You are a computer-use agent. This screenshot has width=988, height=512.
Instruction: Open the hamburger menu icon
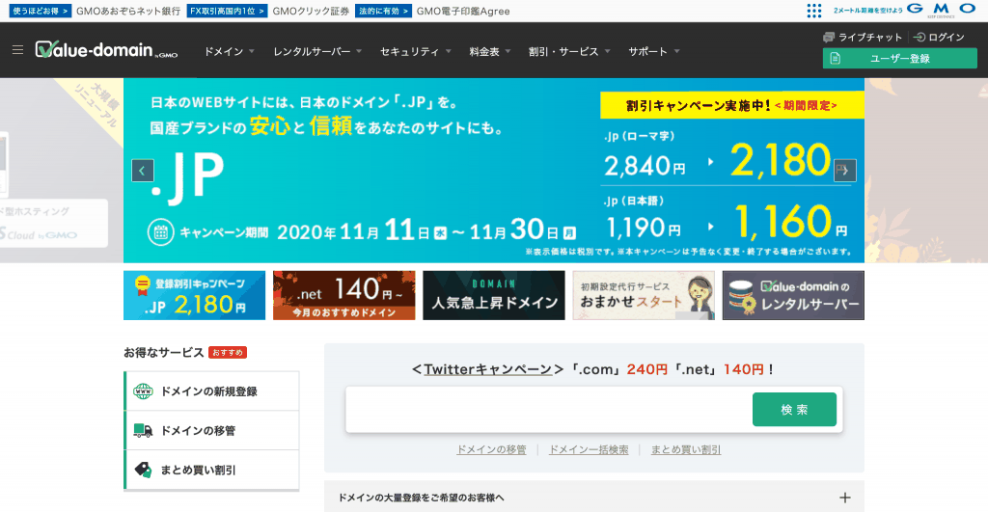click(17, 50)
